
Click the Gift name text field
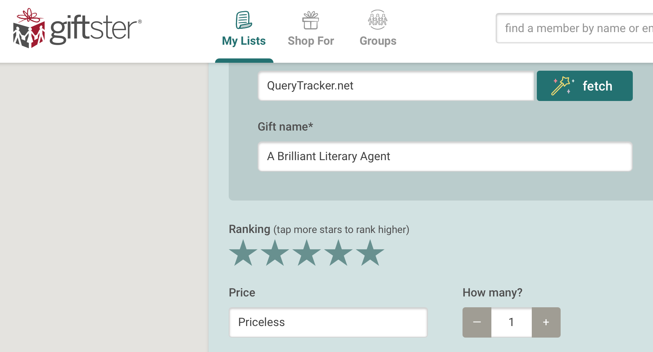click(445, 157)
